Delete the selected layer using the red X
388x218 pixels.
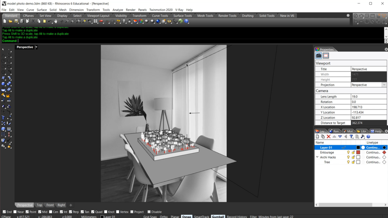328,136
